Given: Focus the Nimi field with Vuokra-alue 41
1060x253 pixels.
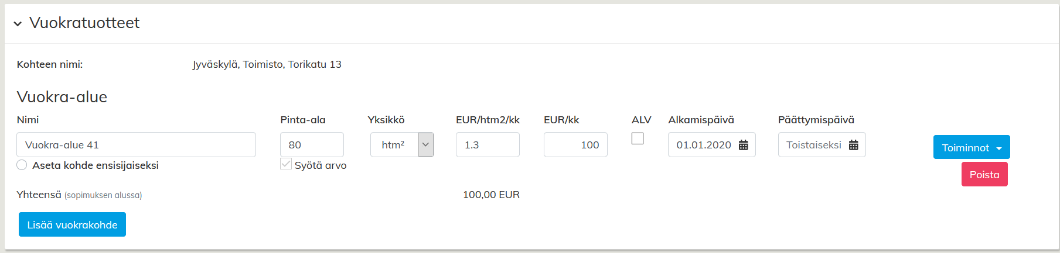Looking at the screenshot, I should click(136, 144).
